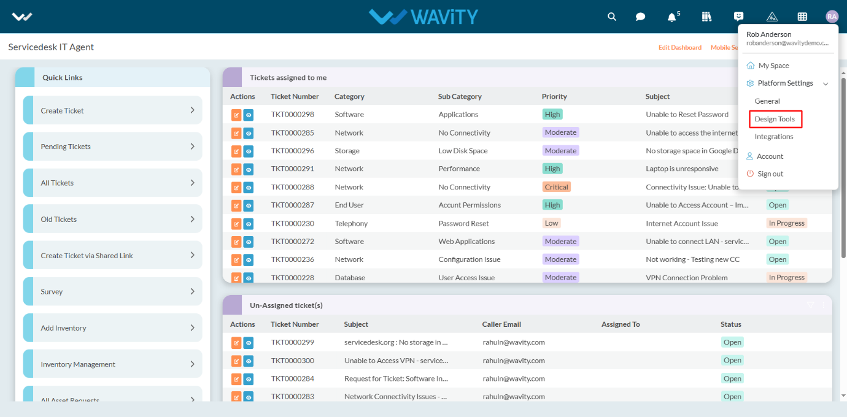This screenshot has height=417, width=847.
Task: Edit ticket TKT0000272 with orange pencil icon
Action: tap(236, 242)
